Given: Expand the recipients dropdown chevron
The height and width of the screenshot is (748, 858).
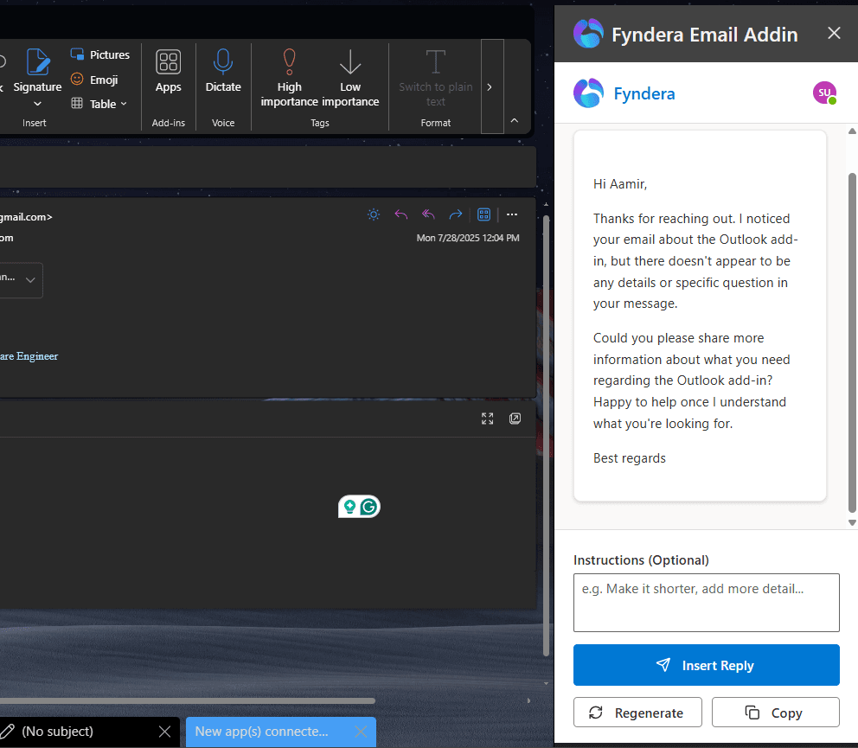Looking at the screenshot, I should [x=30, y=280].
